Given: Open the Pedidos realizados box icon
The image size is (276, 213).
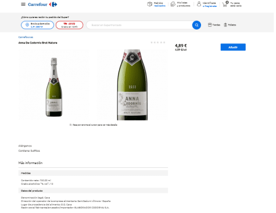Looking at the screenshot, I should click(x=149, y=4).
